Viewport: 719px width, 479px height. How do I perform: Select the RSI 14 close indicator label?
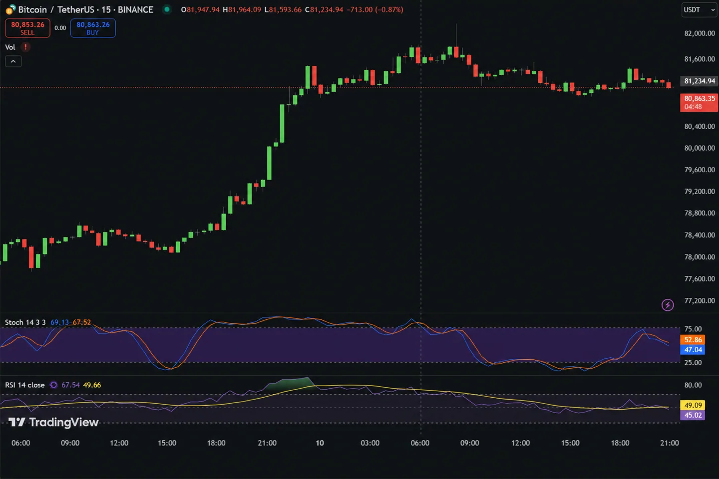pyautogui.click(x=24, y=385)
